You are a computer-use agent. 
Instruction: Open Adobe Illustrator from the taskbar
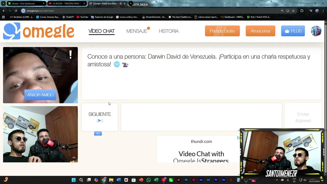(x=179, y=180)
